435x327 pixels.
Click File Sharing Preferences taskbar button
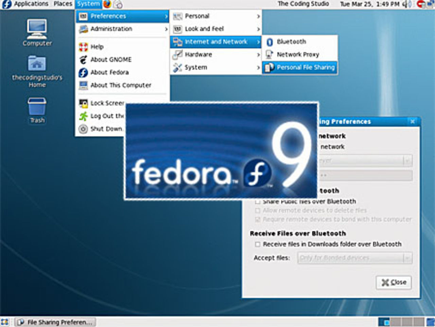tap(56, 322)
